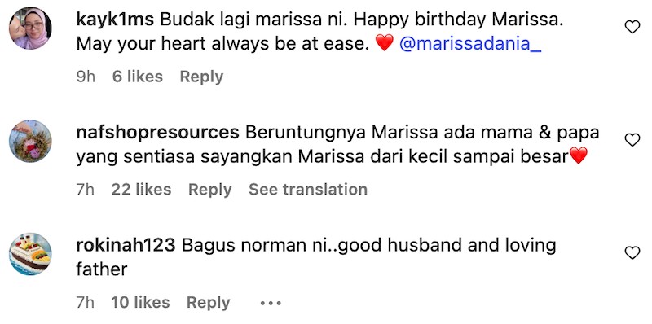Open kayk1ms username link
Viewport: 652px width, 324px height.
click(115, 20)
